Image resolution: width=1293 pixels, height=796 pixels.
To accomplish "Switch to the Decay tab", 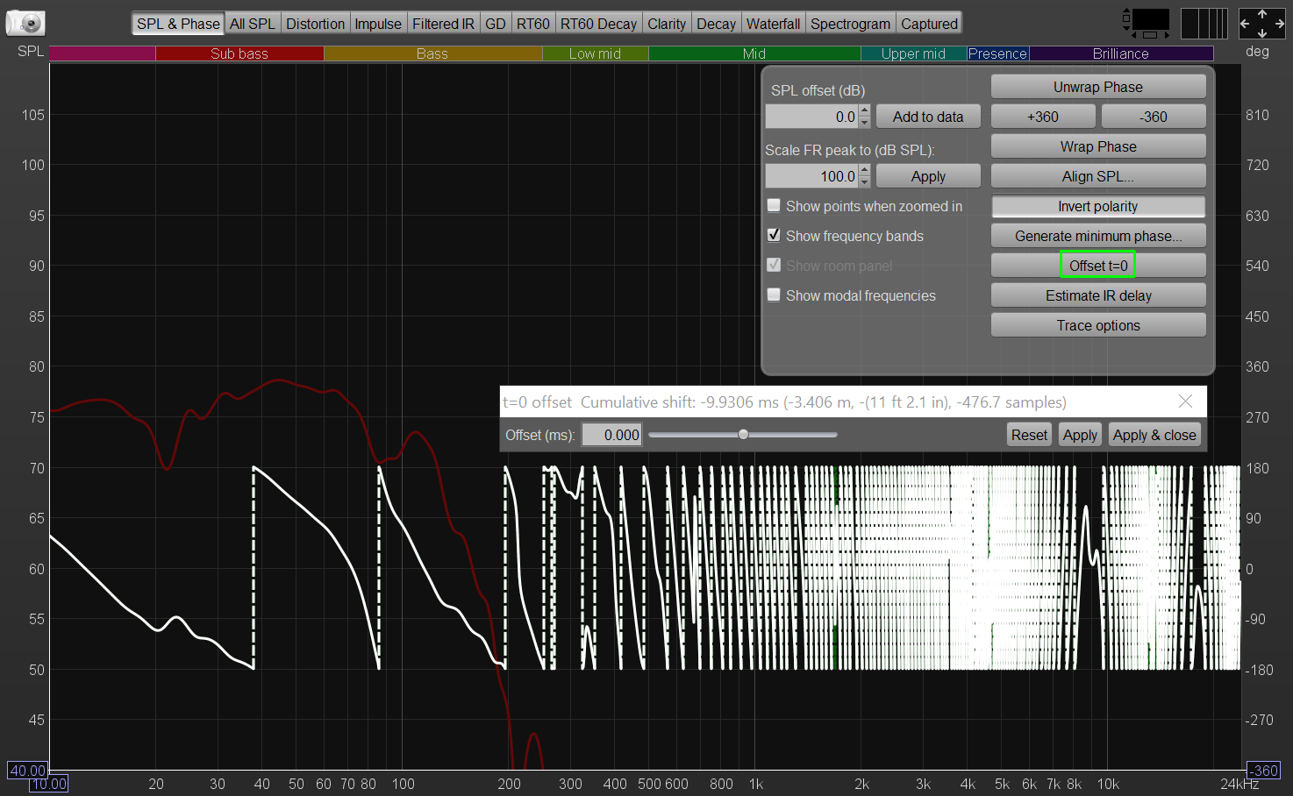I will (717, 24).
